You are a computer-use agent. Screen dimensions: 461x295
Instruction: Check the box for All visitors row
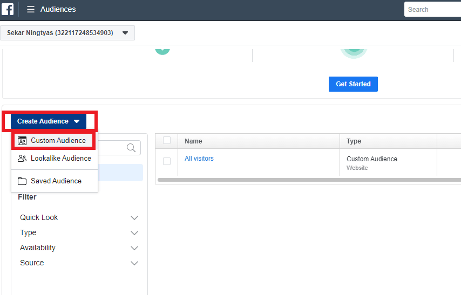point(167,161)
